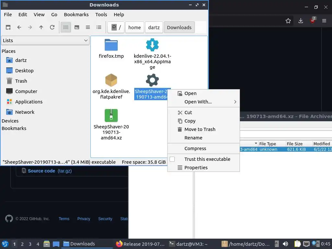Open the Bookmarks menu
The width and height of the screenshot is (332, 249).
tap(76, 15)
